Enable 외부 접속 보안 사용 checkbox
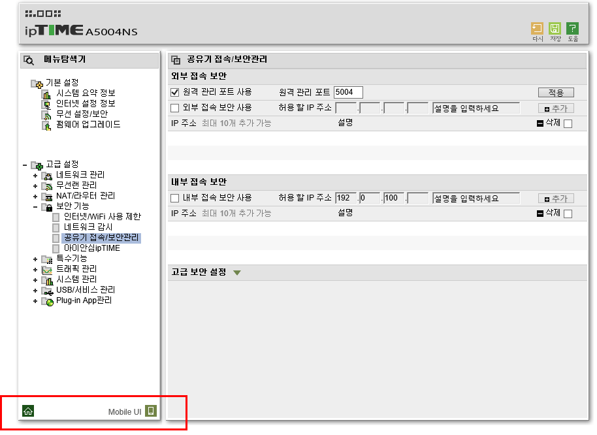 pyautogui.click(x=175, y=108)
